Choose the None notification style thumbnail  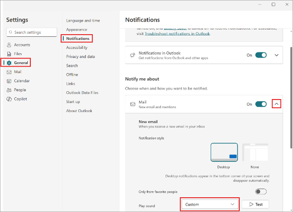click(255, 152)
